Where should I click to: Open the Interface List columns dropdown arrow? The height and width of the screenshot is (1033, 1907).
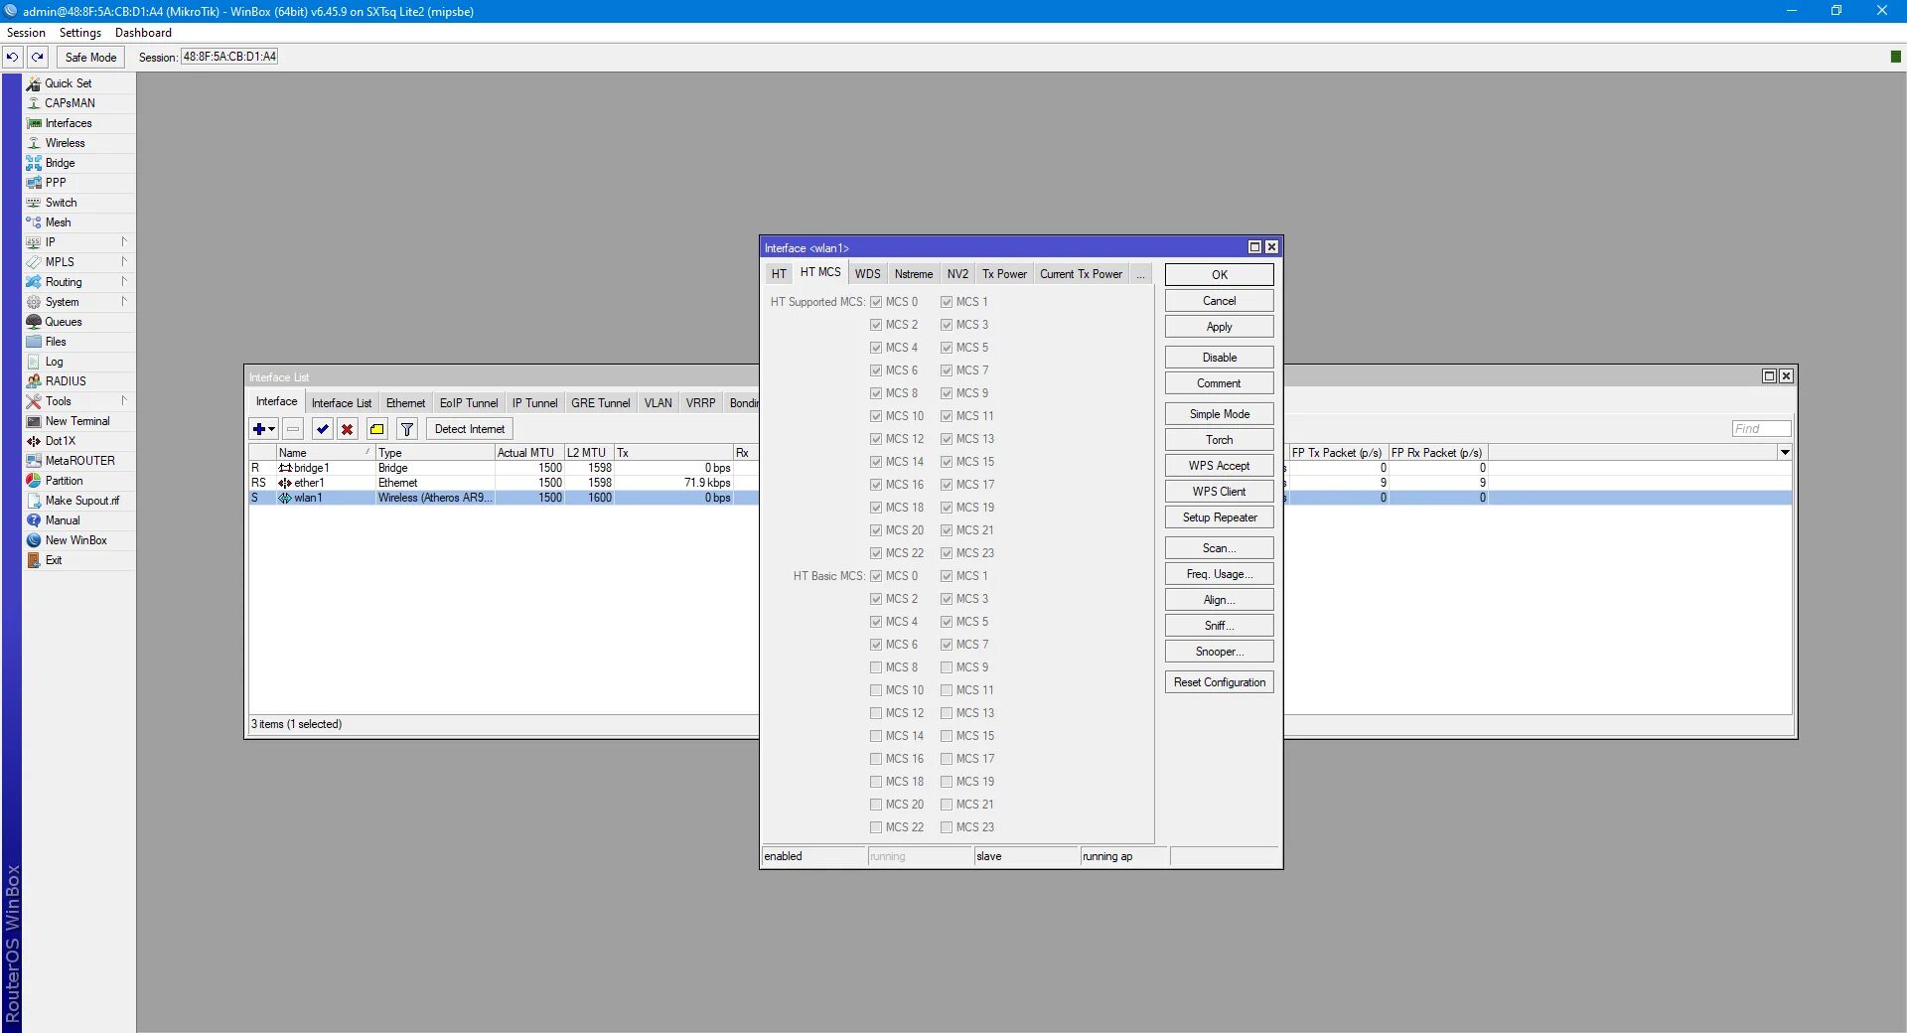coord(1785,453)
